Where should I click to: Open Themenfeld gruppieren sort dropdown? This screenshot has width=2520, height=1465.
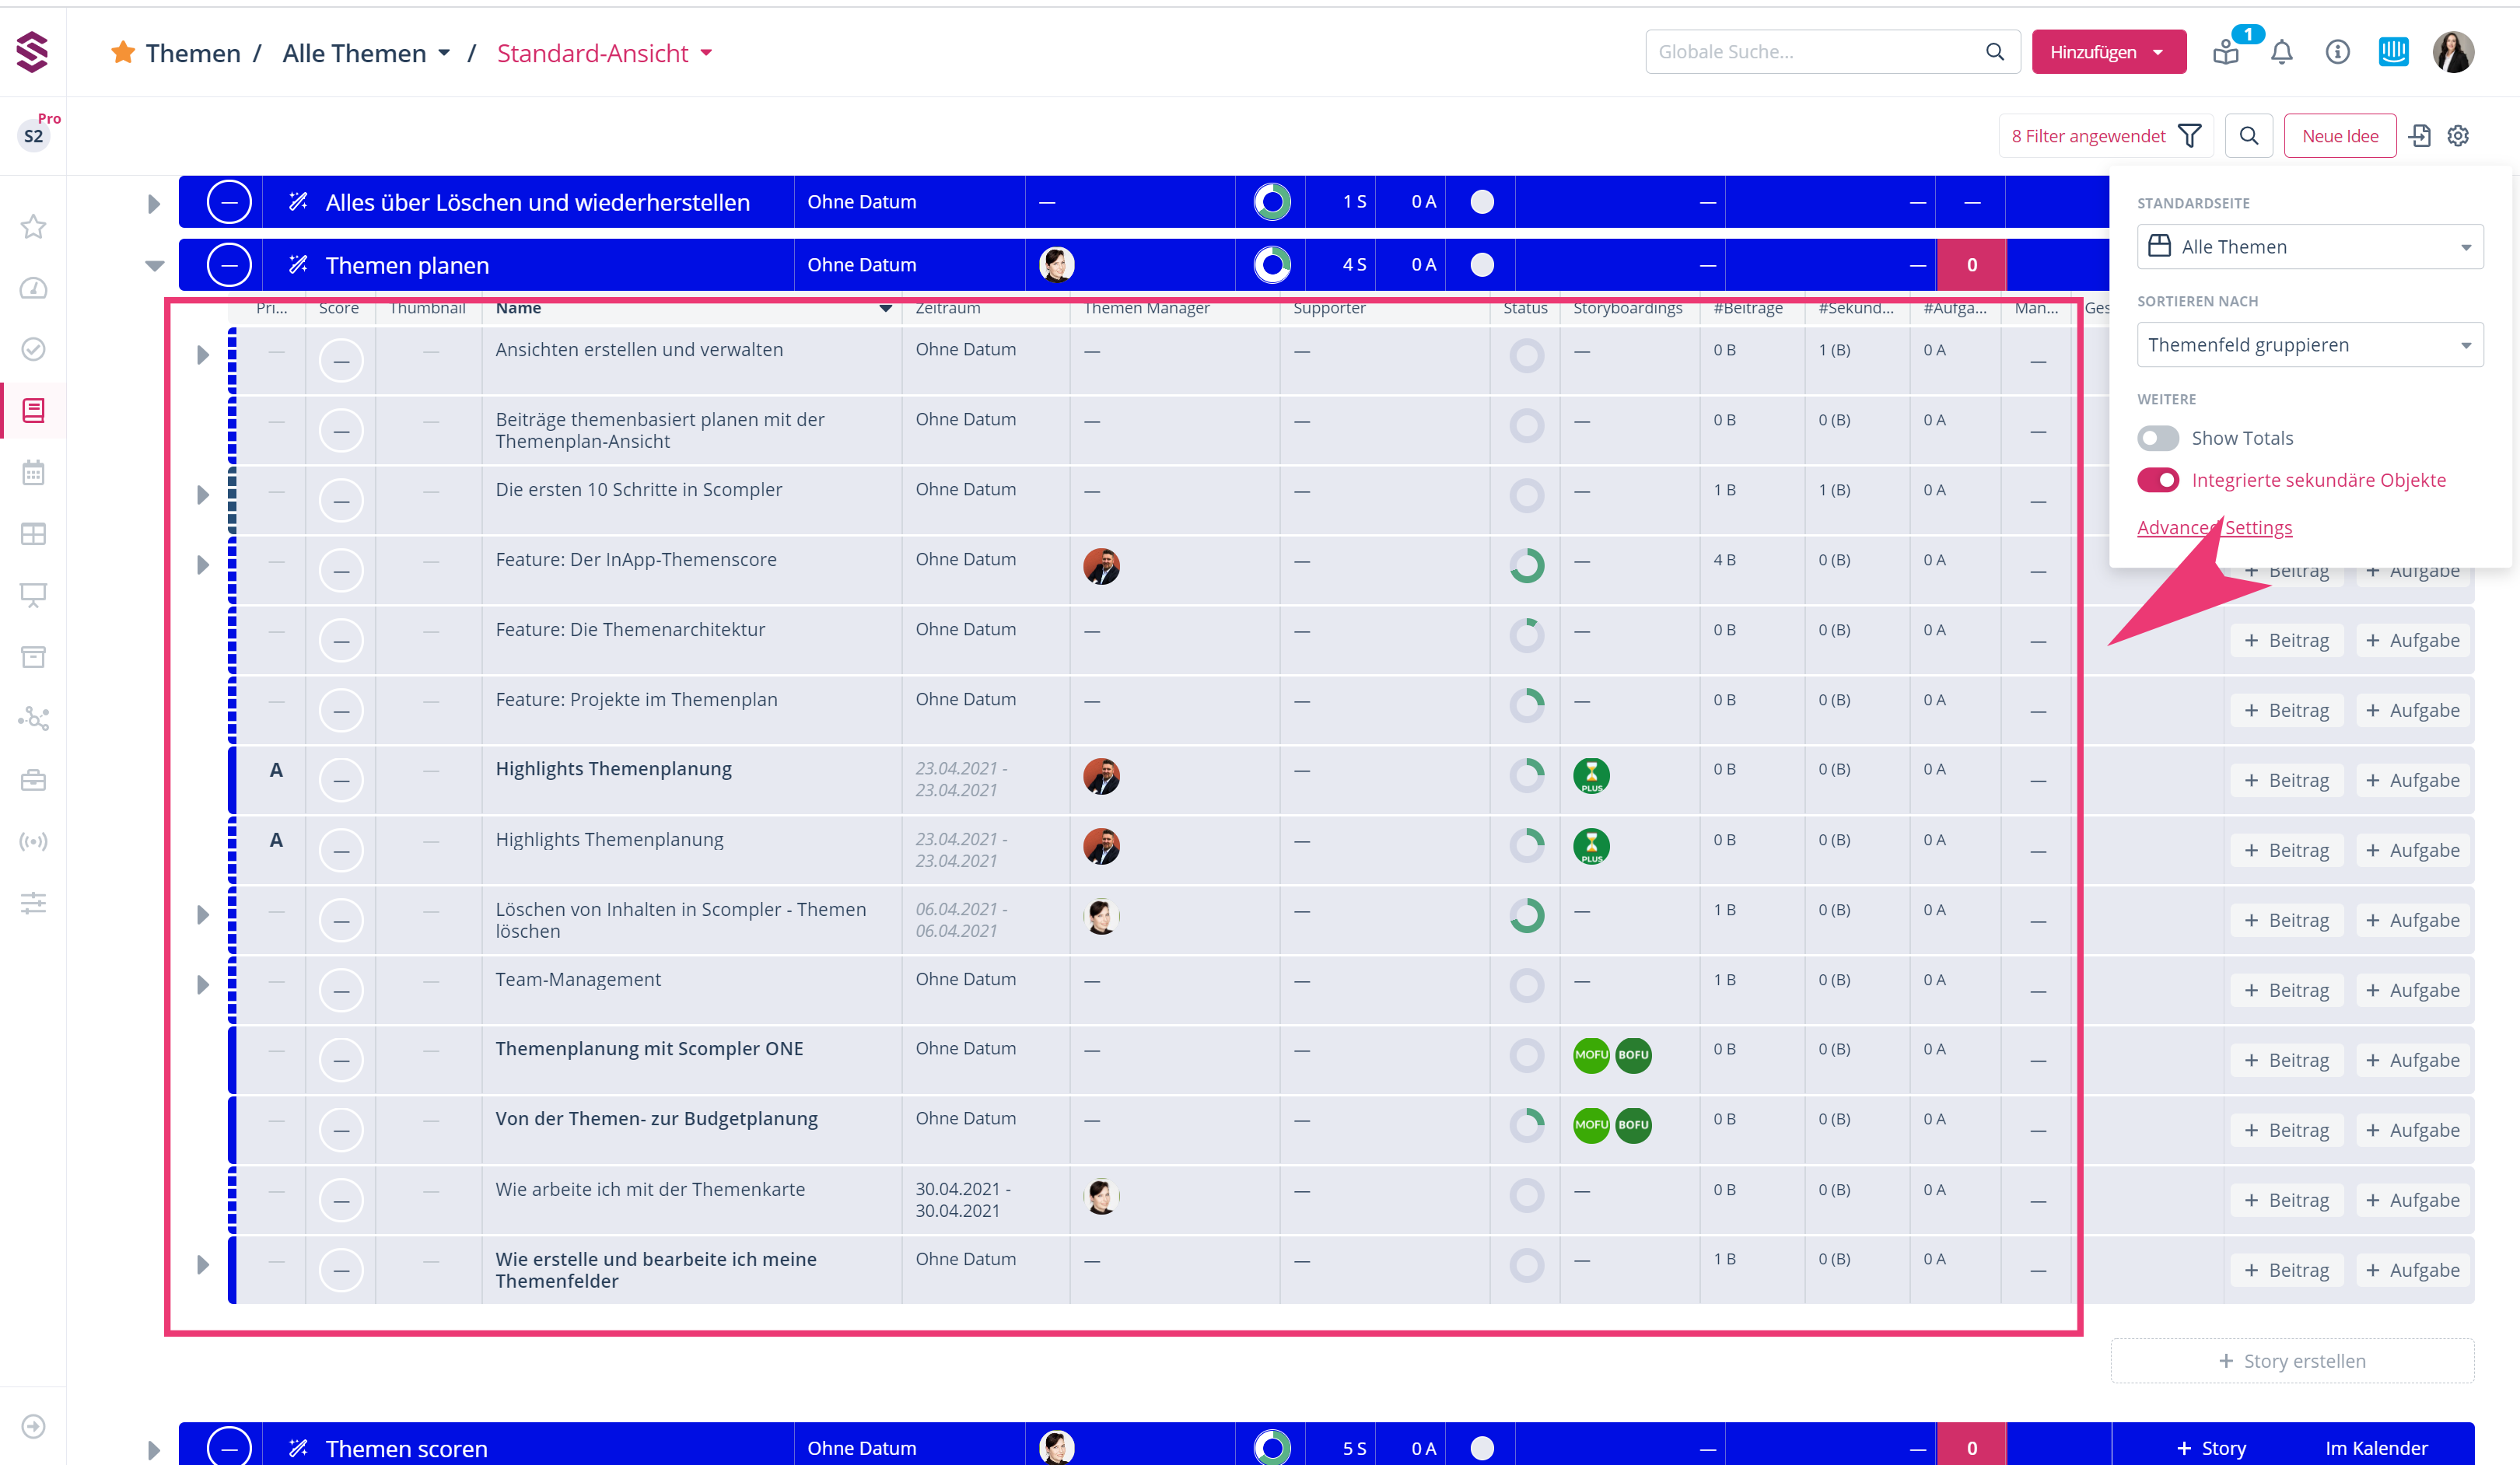point(2309,345)
